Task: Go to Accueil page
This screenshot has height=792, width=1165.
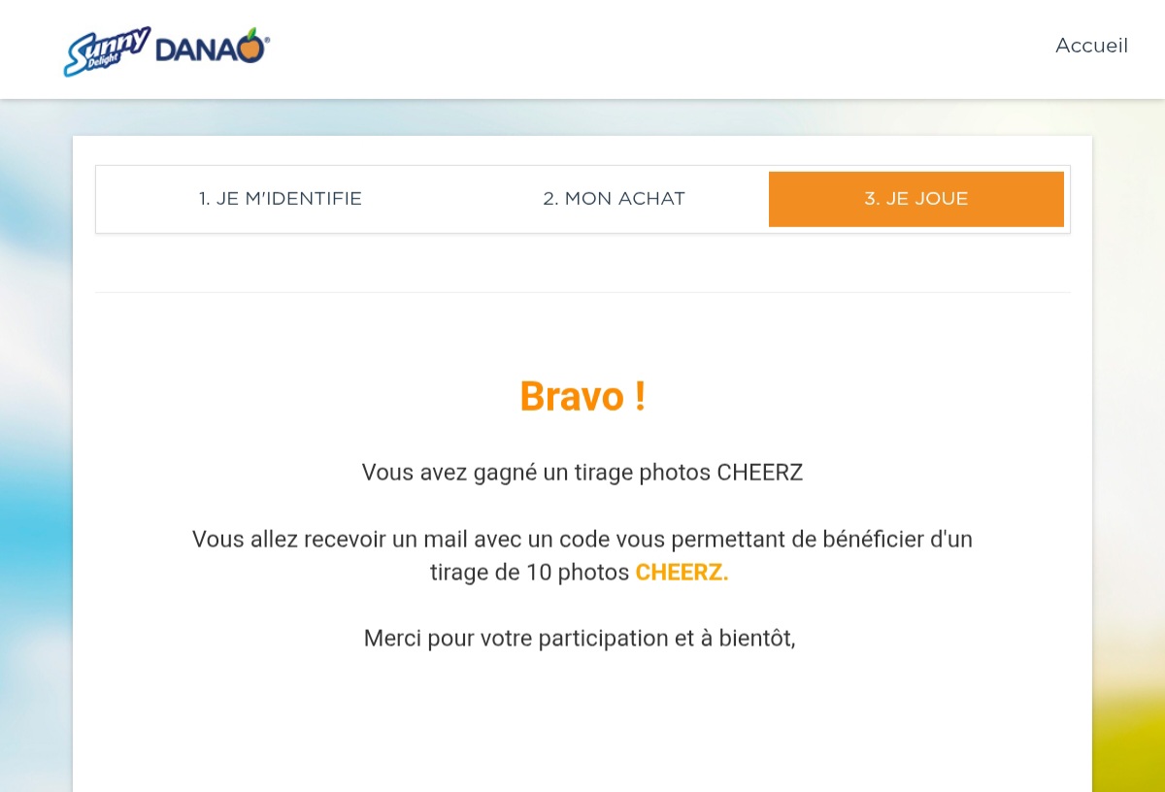Action: pyautogui.click(x=1091, y=46)
